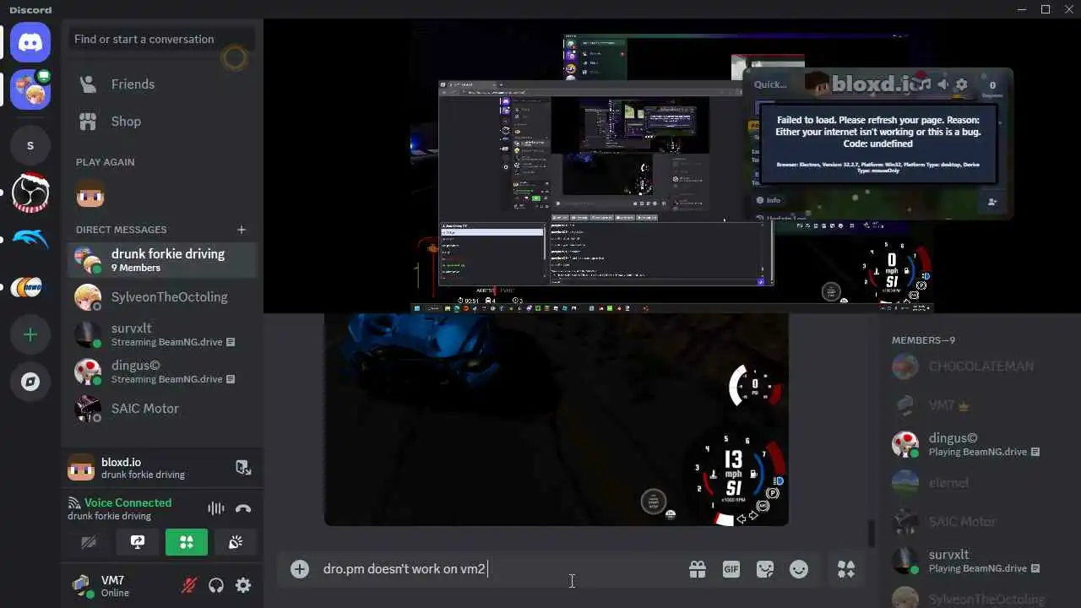The width and height of the screenshot is (1081, 608).
Task: Open DM with dingus© in DM list
Action: click(162, 372)
